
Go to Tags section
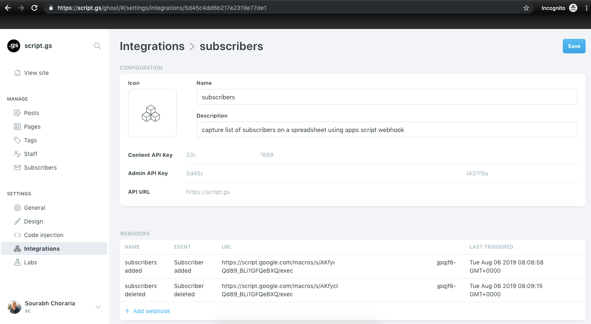[30, 140]
